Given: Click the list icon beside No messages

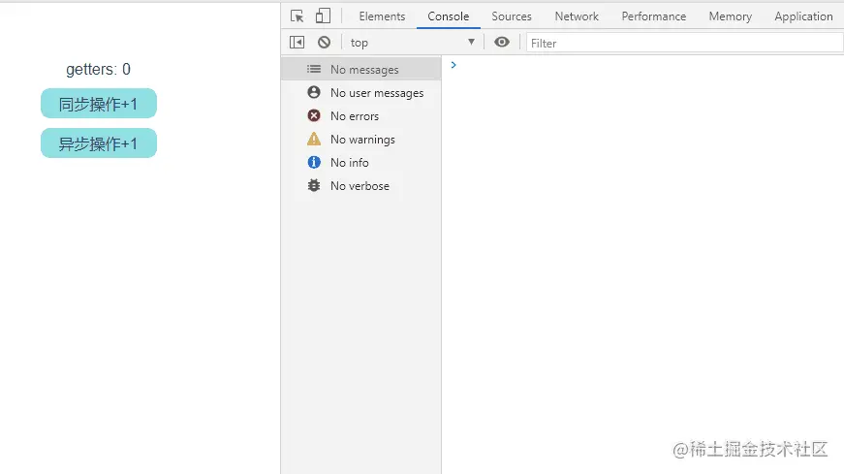Looking at the screenshot, I should [314, 69].
